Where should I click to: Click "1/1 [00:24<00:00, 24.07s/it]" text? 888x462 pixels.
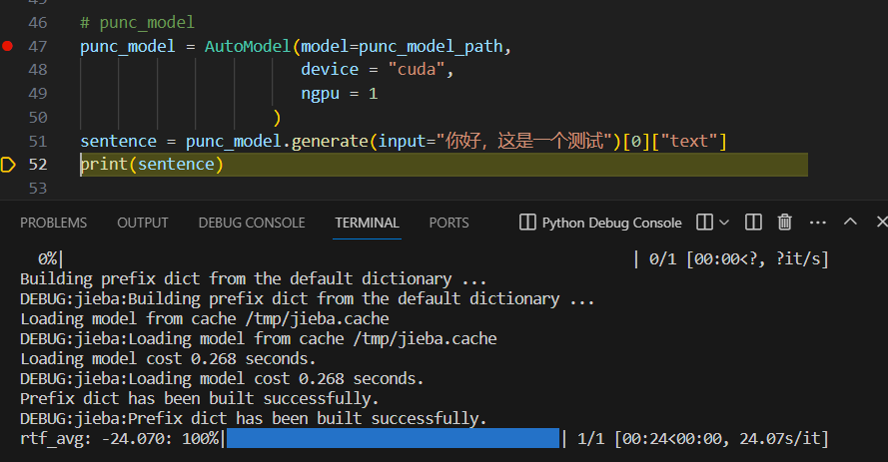pos(703,439)
